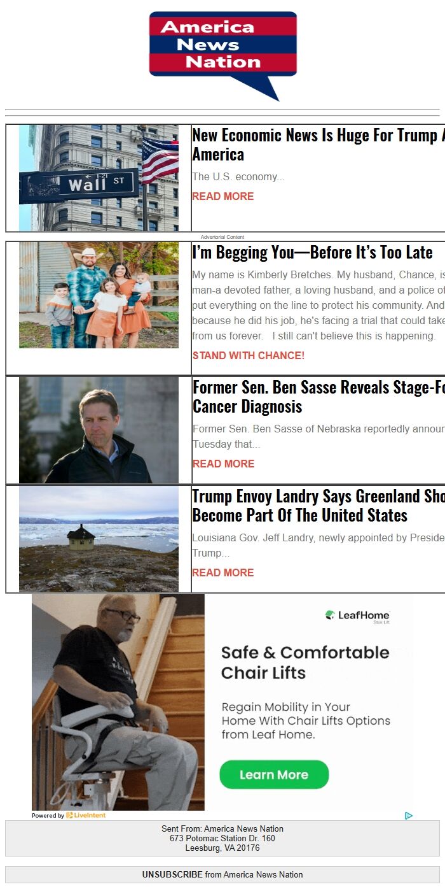Click READ MORE under the Greenland story
Screen dimensions: 445x889
point(223,573)
